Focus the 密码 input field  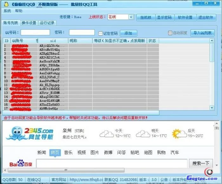point(82,33)
